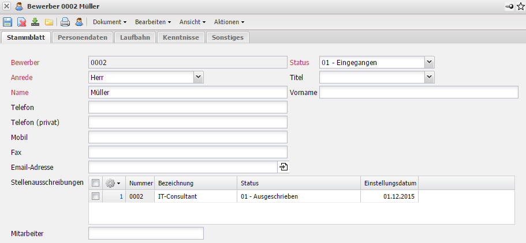Viewport: 526px width, 243px height.
Task: Toggle the select-all checkbox in Stellenausschreibungen header
Action: click(95, 183)
